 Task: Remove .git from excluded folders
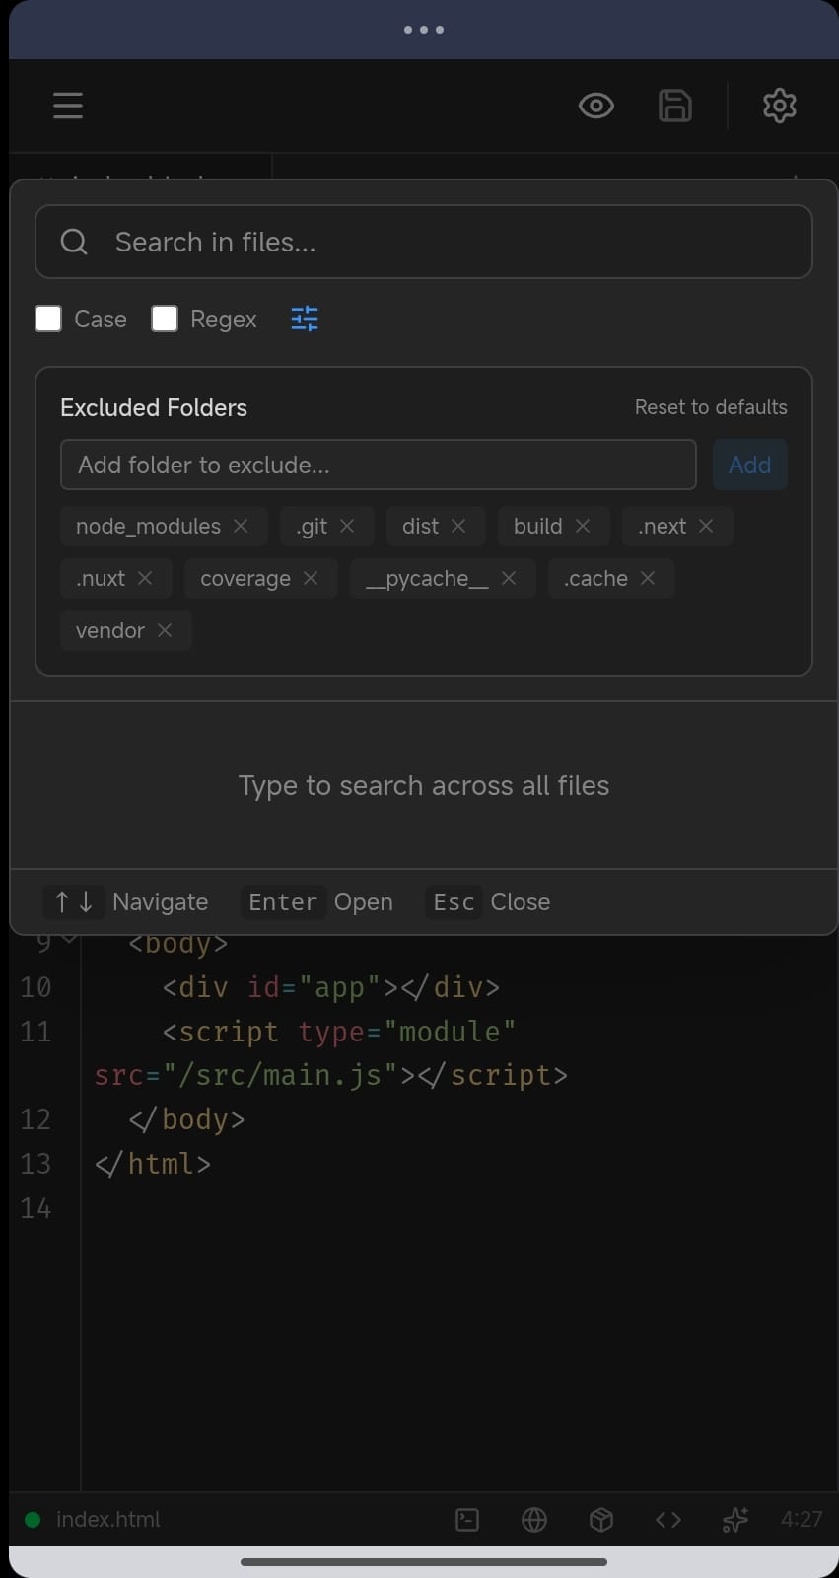click(347, 526)
